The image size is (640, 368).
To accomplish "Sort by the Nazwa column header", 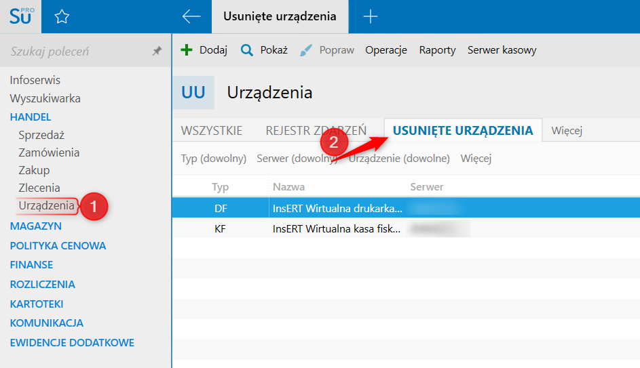I will [x=288, y=186].
